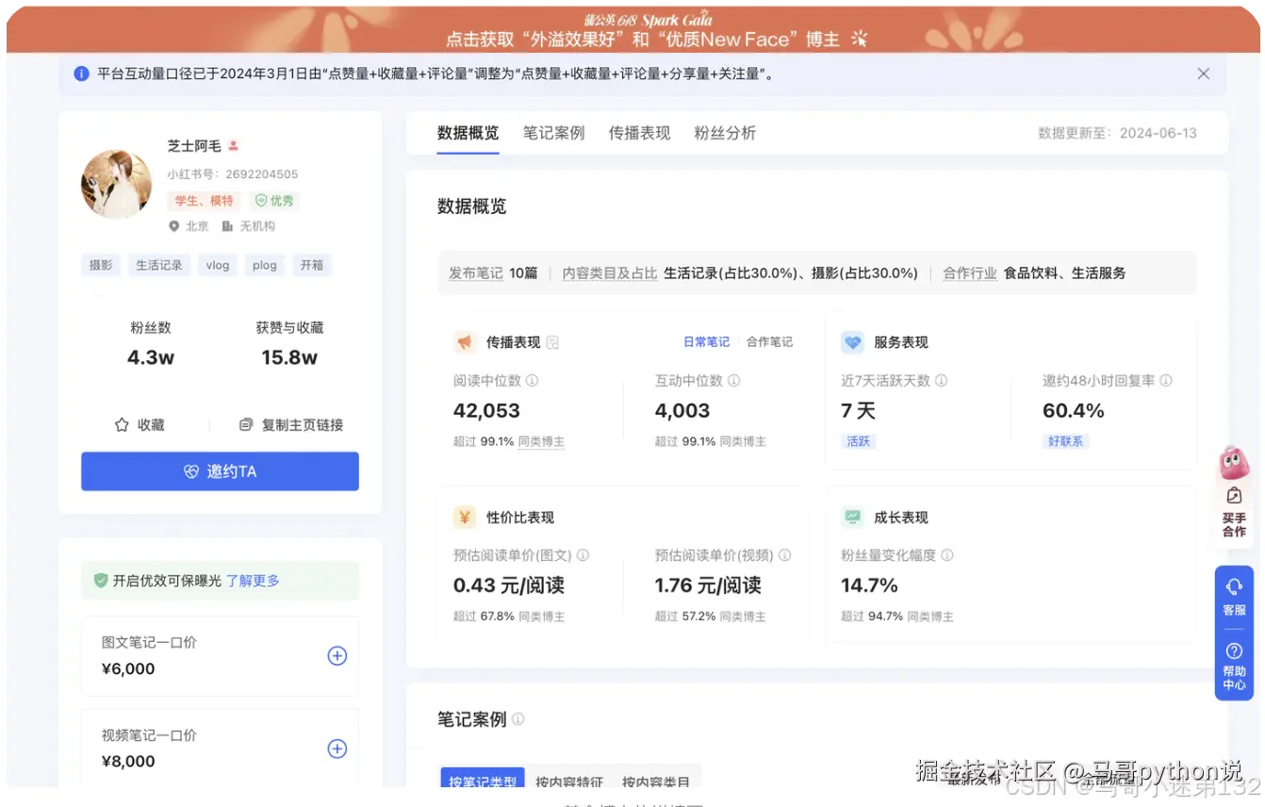Viewport: 1265px width, 807px height.
Task: Click the info icon beside 阅读中位数
Action: 529,381
